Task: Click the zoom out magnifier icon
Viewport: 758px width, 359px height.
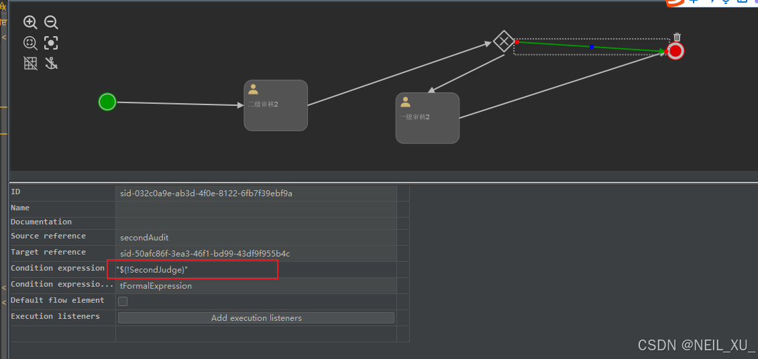Action: point(51,23)
